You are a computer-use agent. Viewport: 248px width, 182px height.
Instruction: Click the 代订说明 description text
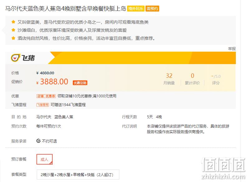click(188, 129)
